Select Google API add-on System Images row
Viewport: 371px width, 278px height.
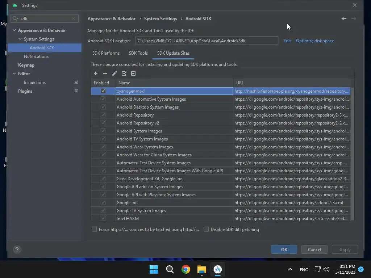click(221, 186)
